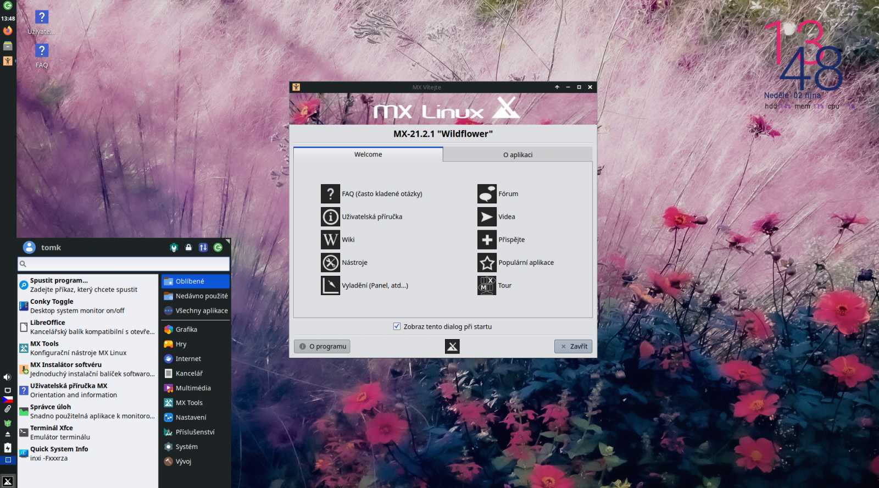Viewport: 879px width, 488px height.
Task: Click green log out icon in menu header
Action: coord(218,248)
